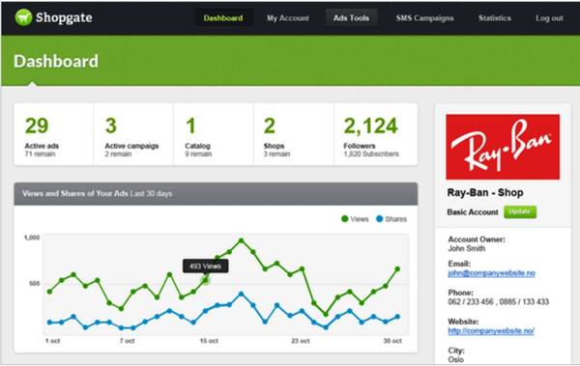The image size is (580, 366).
Task: Go to SMS Campaigns page
Action: 424,17
